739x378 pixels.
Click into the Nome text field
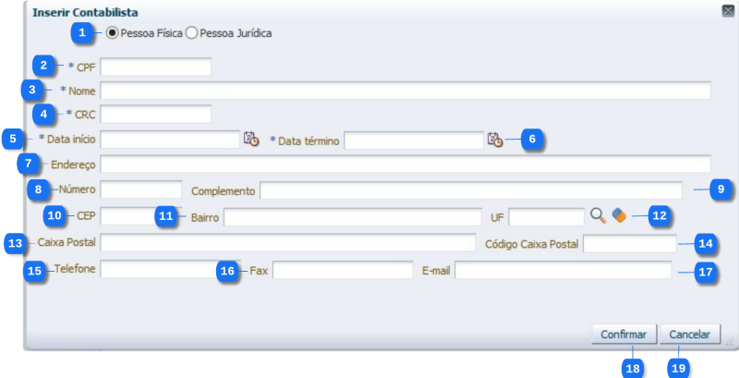click(x=406, y=91)
